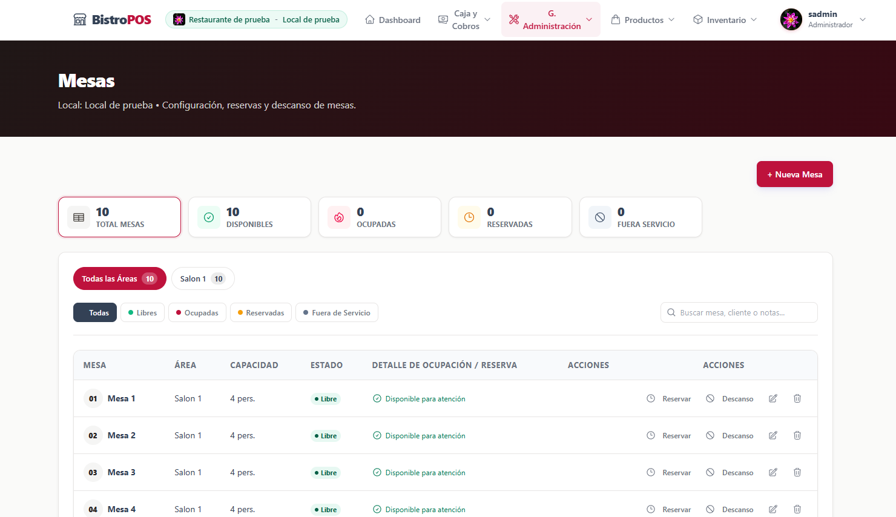The height and width of the screenshot is (517, 896).
Task: Delete Mesa 3 using trash icon
Action: click(x=797, y=472)
